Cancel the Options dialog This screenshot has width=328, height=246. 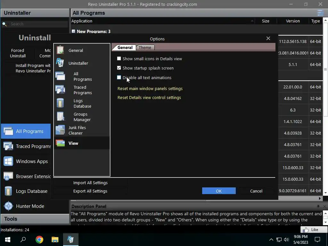(x=256, y=191)
